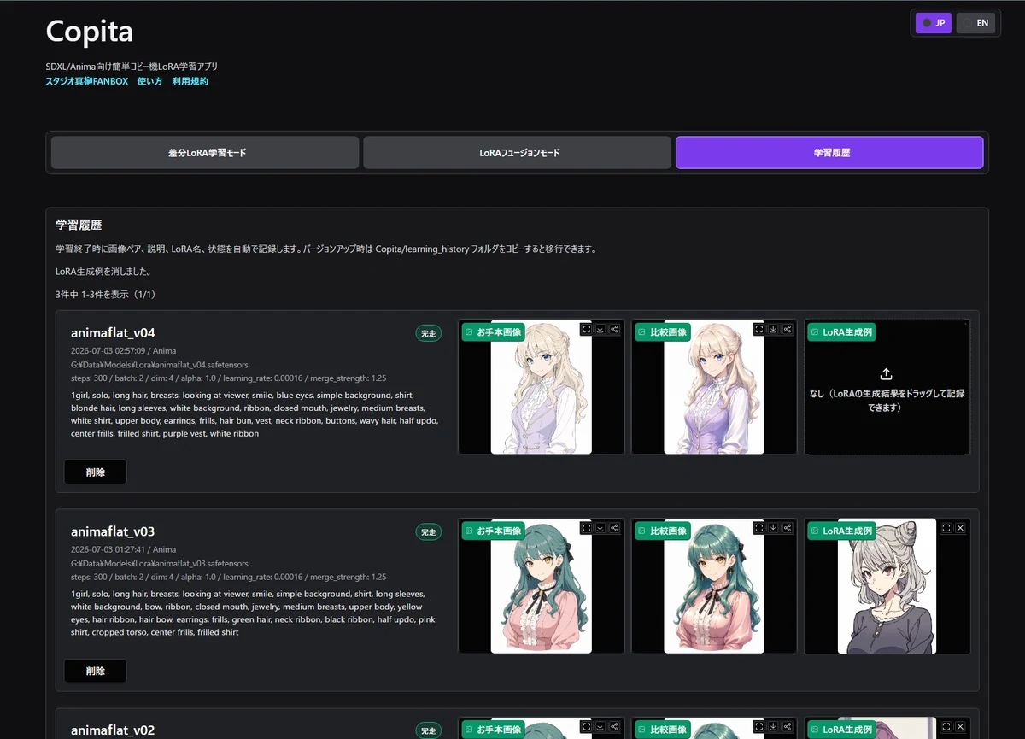1025x739 pixels.
Task: Open the LoRAフュージョンモード tab
Action: [x=518, y=152]
